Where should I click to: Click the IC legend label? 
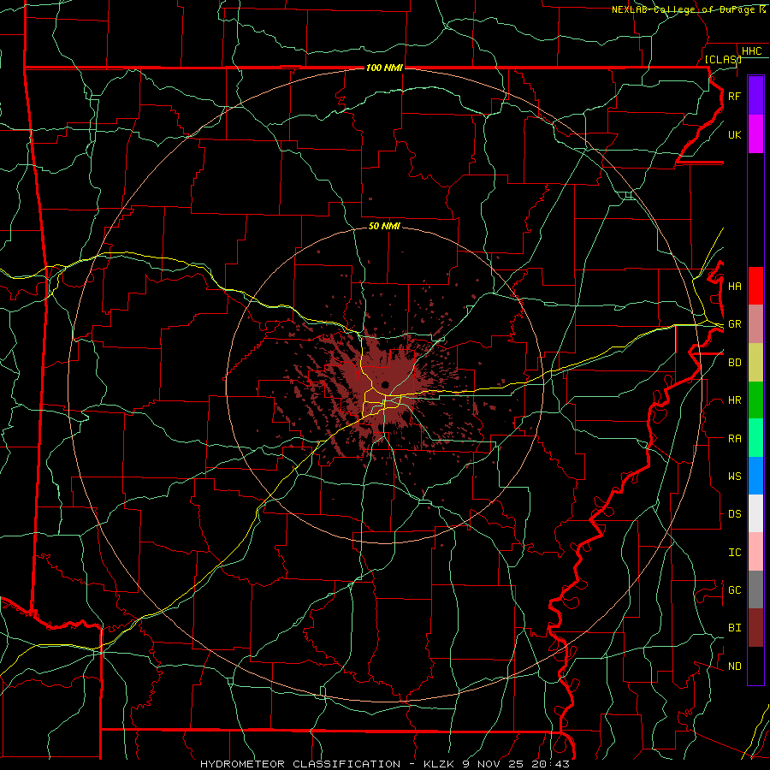(734, 553)
